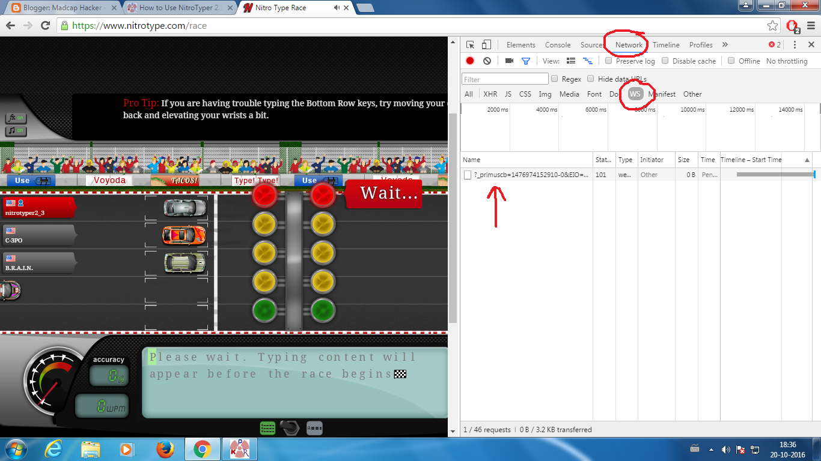Filter requests by Font
The image size is (821, 461).
(x=594, y=94)
